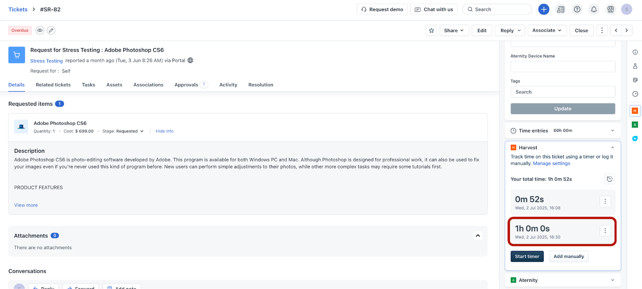The height and width of the screenshot is (289, 642).
Task: Open the notifications bell
Action: (x=594, y=9)
